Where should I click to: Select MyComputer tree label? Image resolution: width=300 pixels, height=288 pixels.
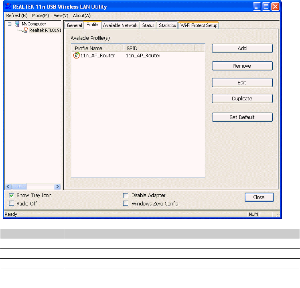pyautogui.click(x=34, y=24)
